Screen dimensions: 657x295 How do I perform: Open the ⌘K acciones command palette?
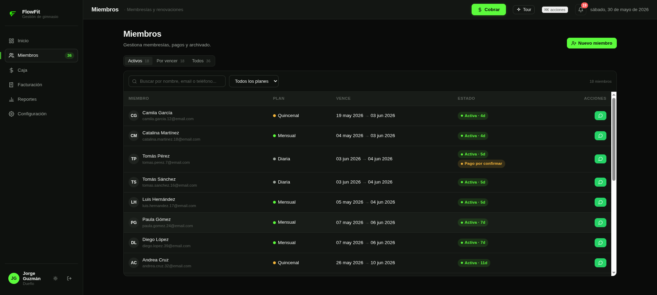pos(555,10)
